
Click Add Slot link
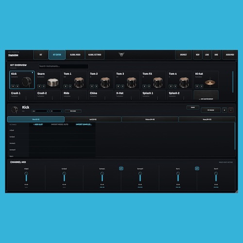38,124
